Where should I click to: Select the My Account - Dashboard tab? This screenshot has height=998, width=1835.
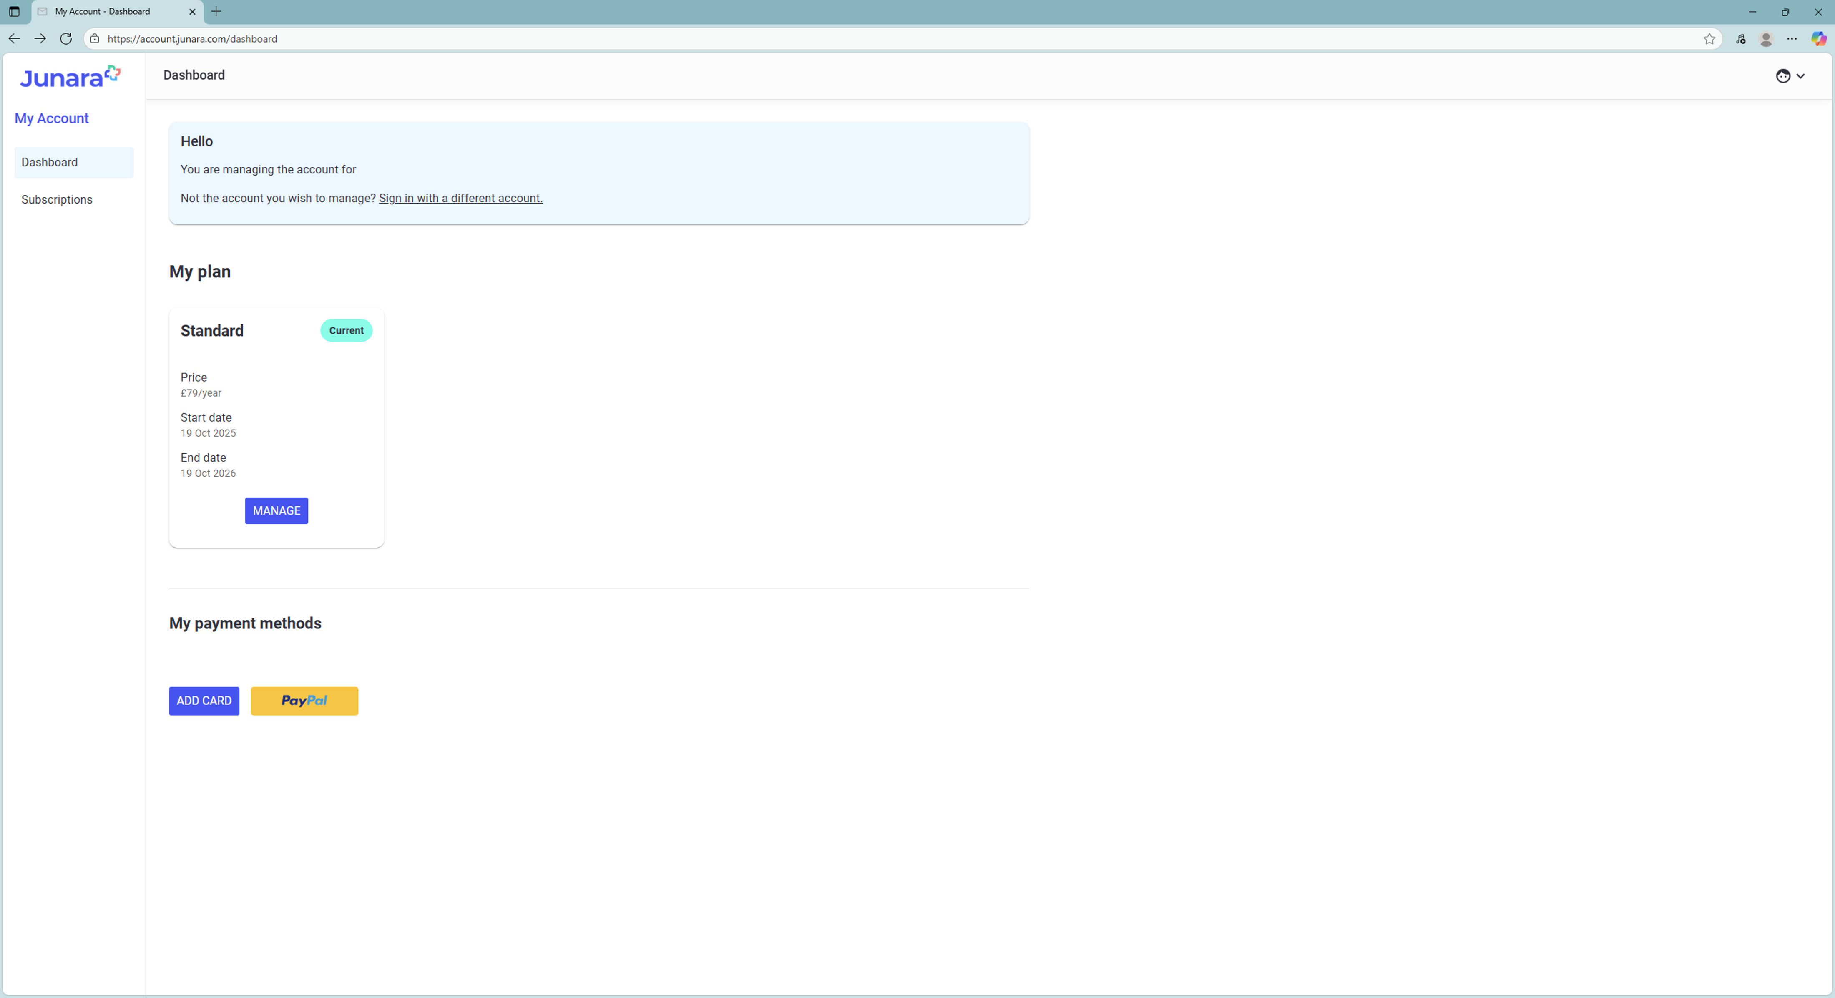(x=118, y=11)
